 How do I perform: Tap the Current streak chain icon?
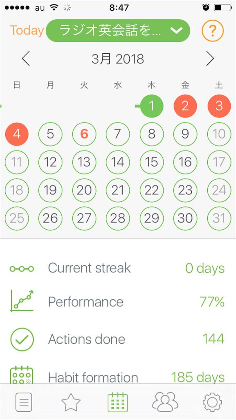click(x=22, y=269)
